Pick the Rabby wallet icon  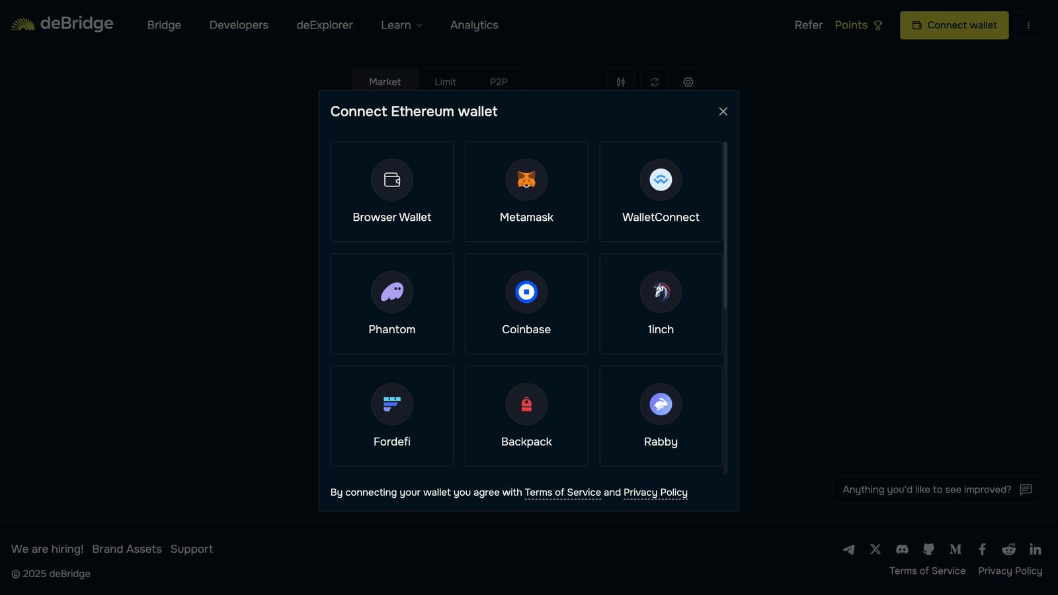pyautogui.click(x=660, y=404)
